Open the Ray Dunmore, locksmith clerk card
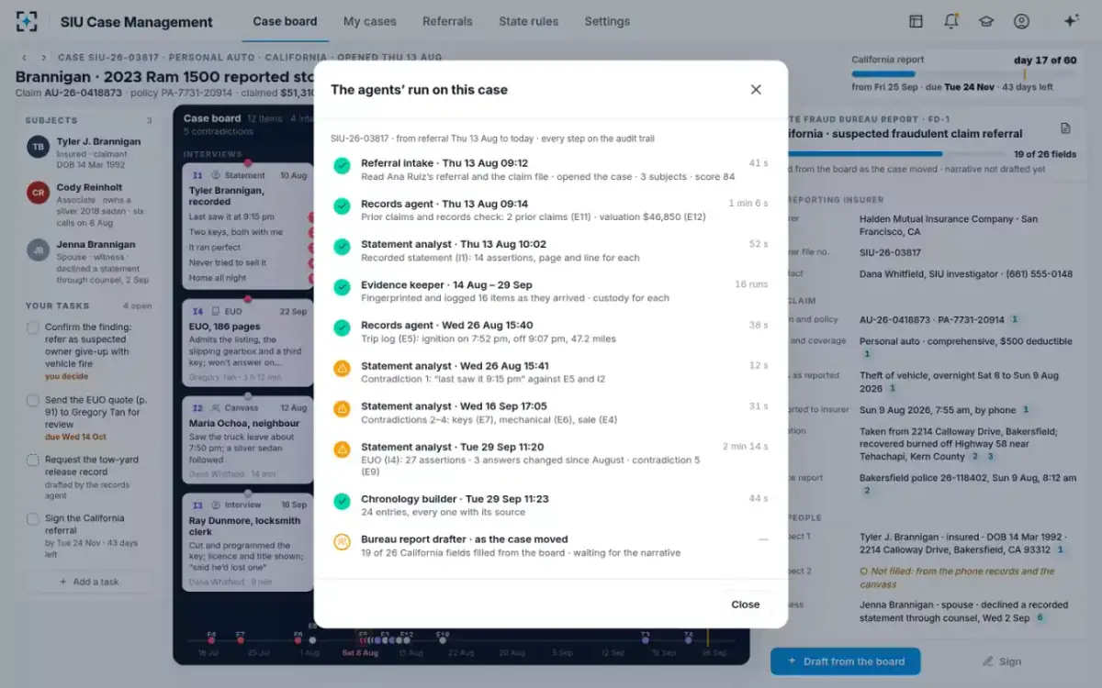Viewport: 1102px width, 688px height. 247,544
